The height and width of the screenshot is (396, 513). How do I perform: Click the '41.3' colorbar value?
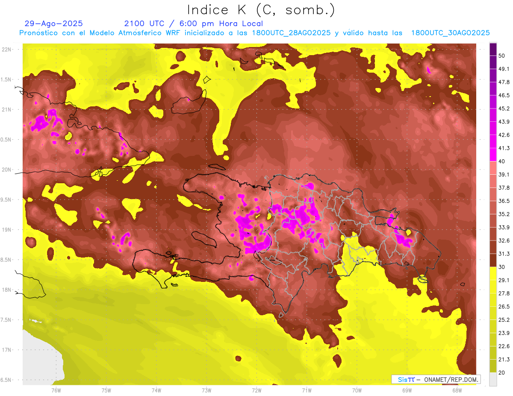coord(504,148)
